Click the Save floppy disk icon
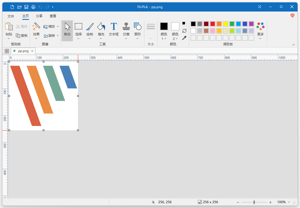The image size is (300, 208). 26,7
